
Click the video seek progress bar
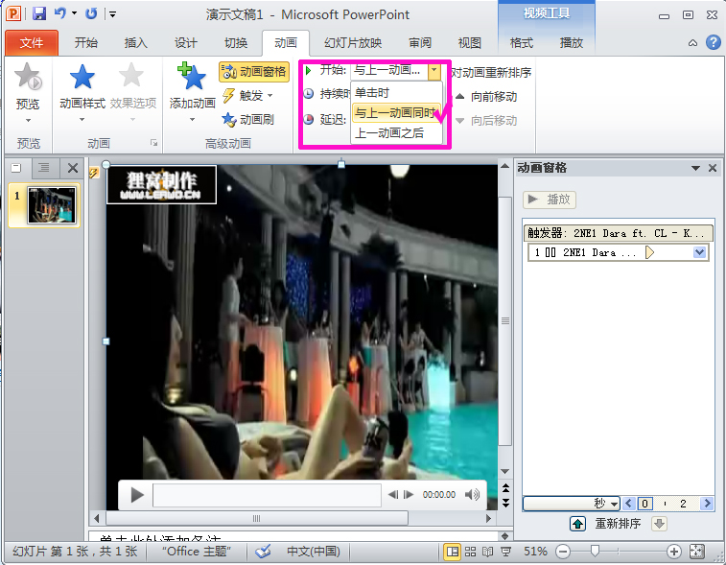267,495
